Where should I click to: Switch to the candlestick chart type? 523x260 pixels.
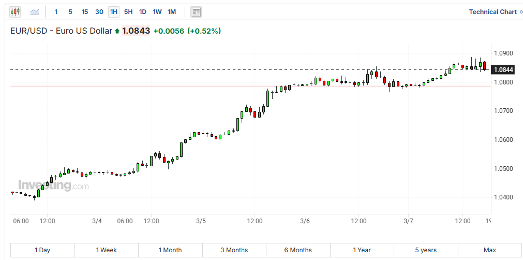pos(15,11)
